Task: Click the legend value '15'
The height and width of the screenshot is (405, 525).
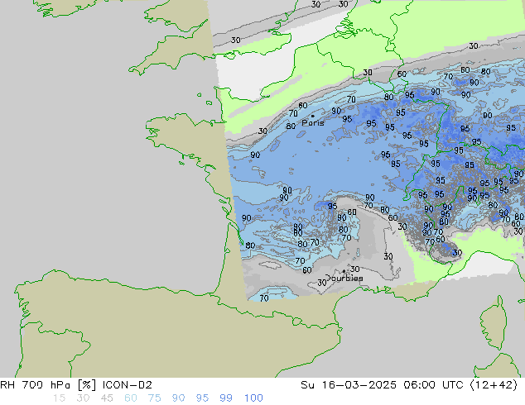Action: (59, 398)
